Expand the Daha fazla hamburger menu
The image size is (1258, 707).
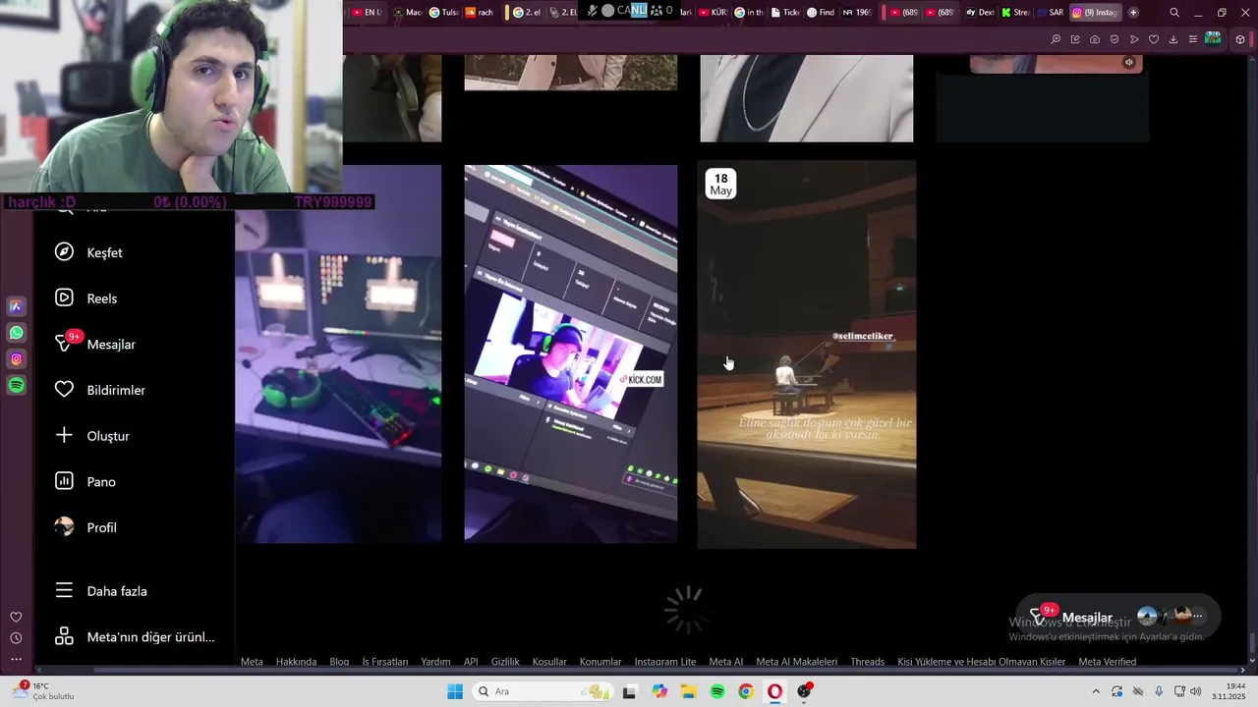click(x=64, y=591)
